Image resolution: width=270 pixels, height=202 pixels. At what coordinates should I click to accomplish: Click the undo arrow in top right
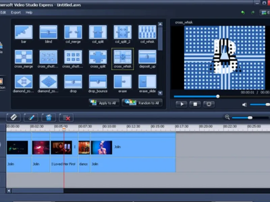point(243,12)
